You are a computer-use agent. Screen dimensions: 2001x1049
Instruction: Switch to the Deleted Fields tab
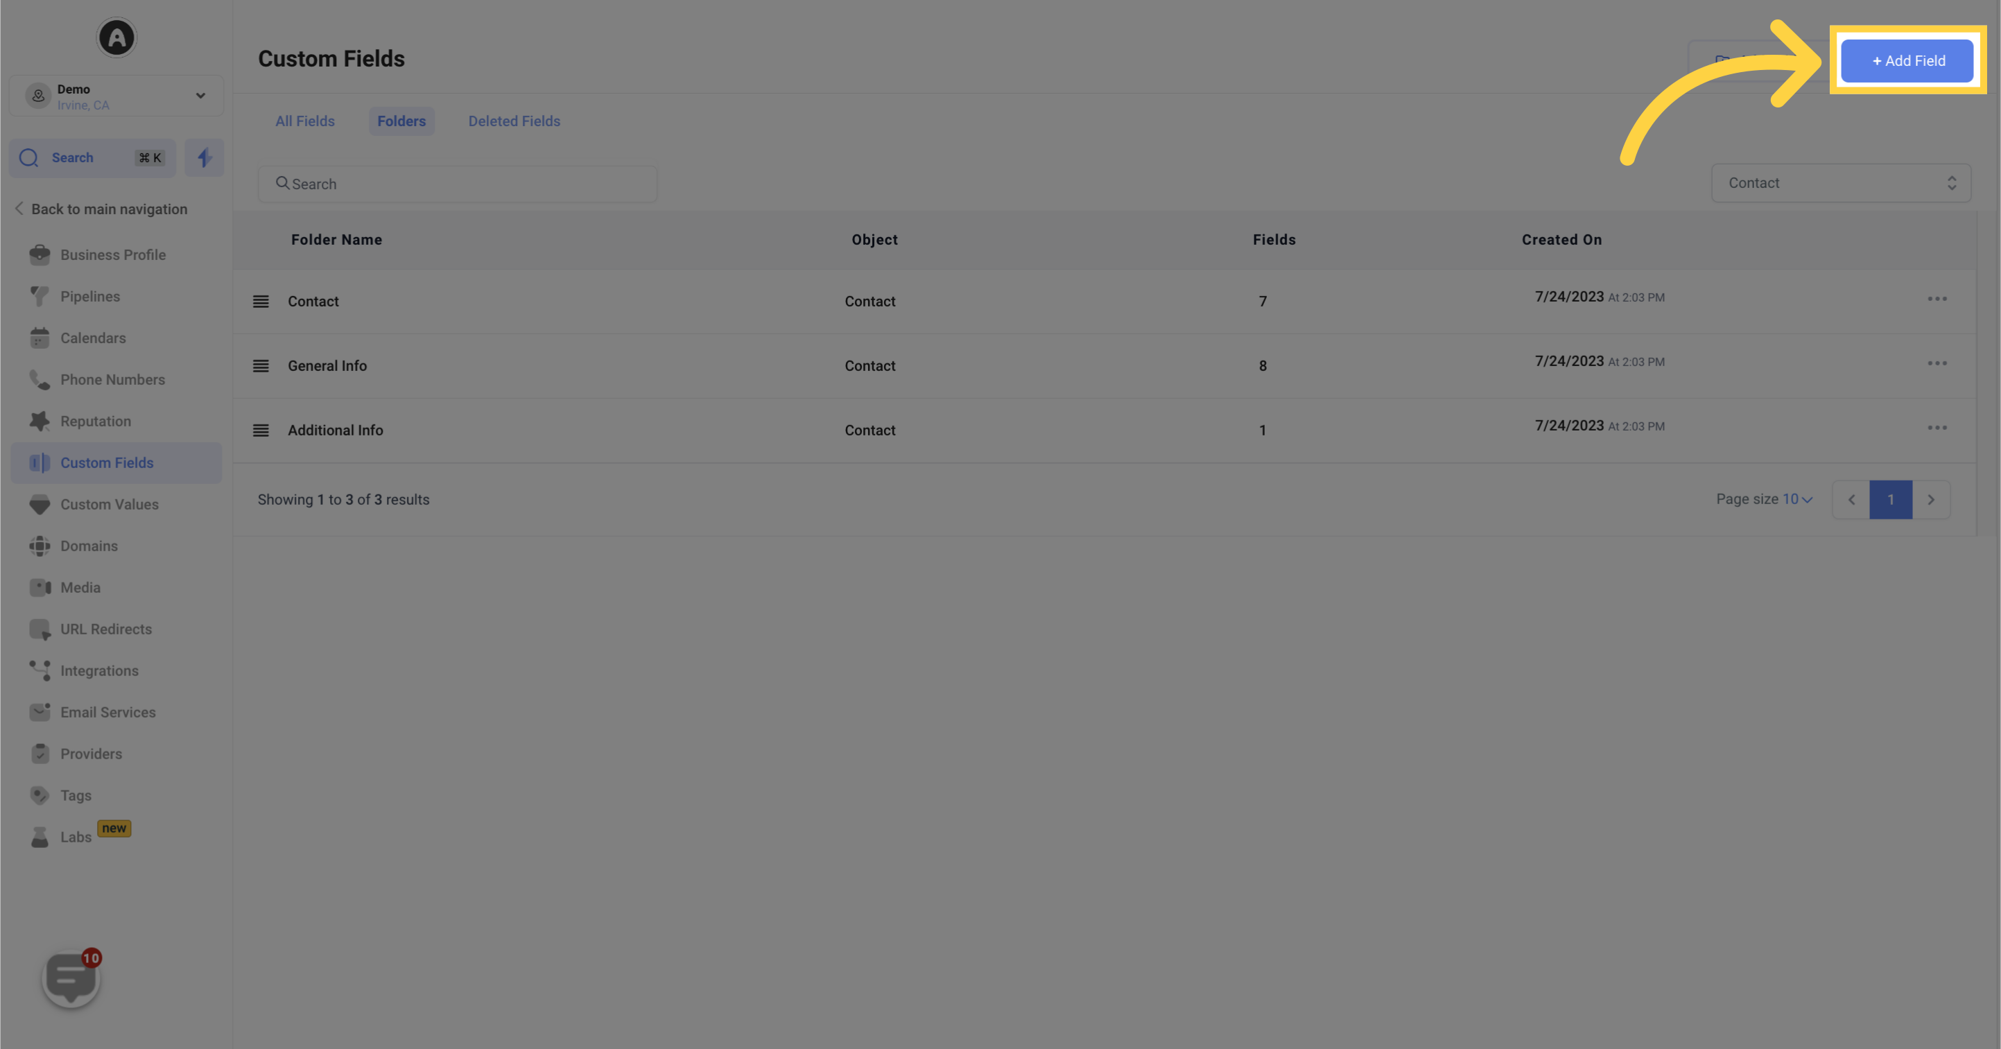click(514, 122)
